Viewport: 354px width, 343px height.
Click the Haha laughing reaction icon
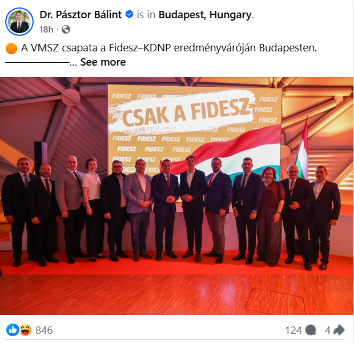point(26,330)
